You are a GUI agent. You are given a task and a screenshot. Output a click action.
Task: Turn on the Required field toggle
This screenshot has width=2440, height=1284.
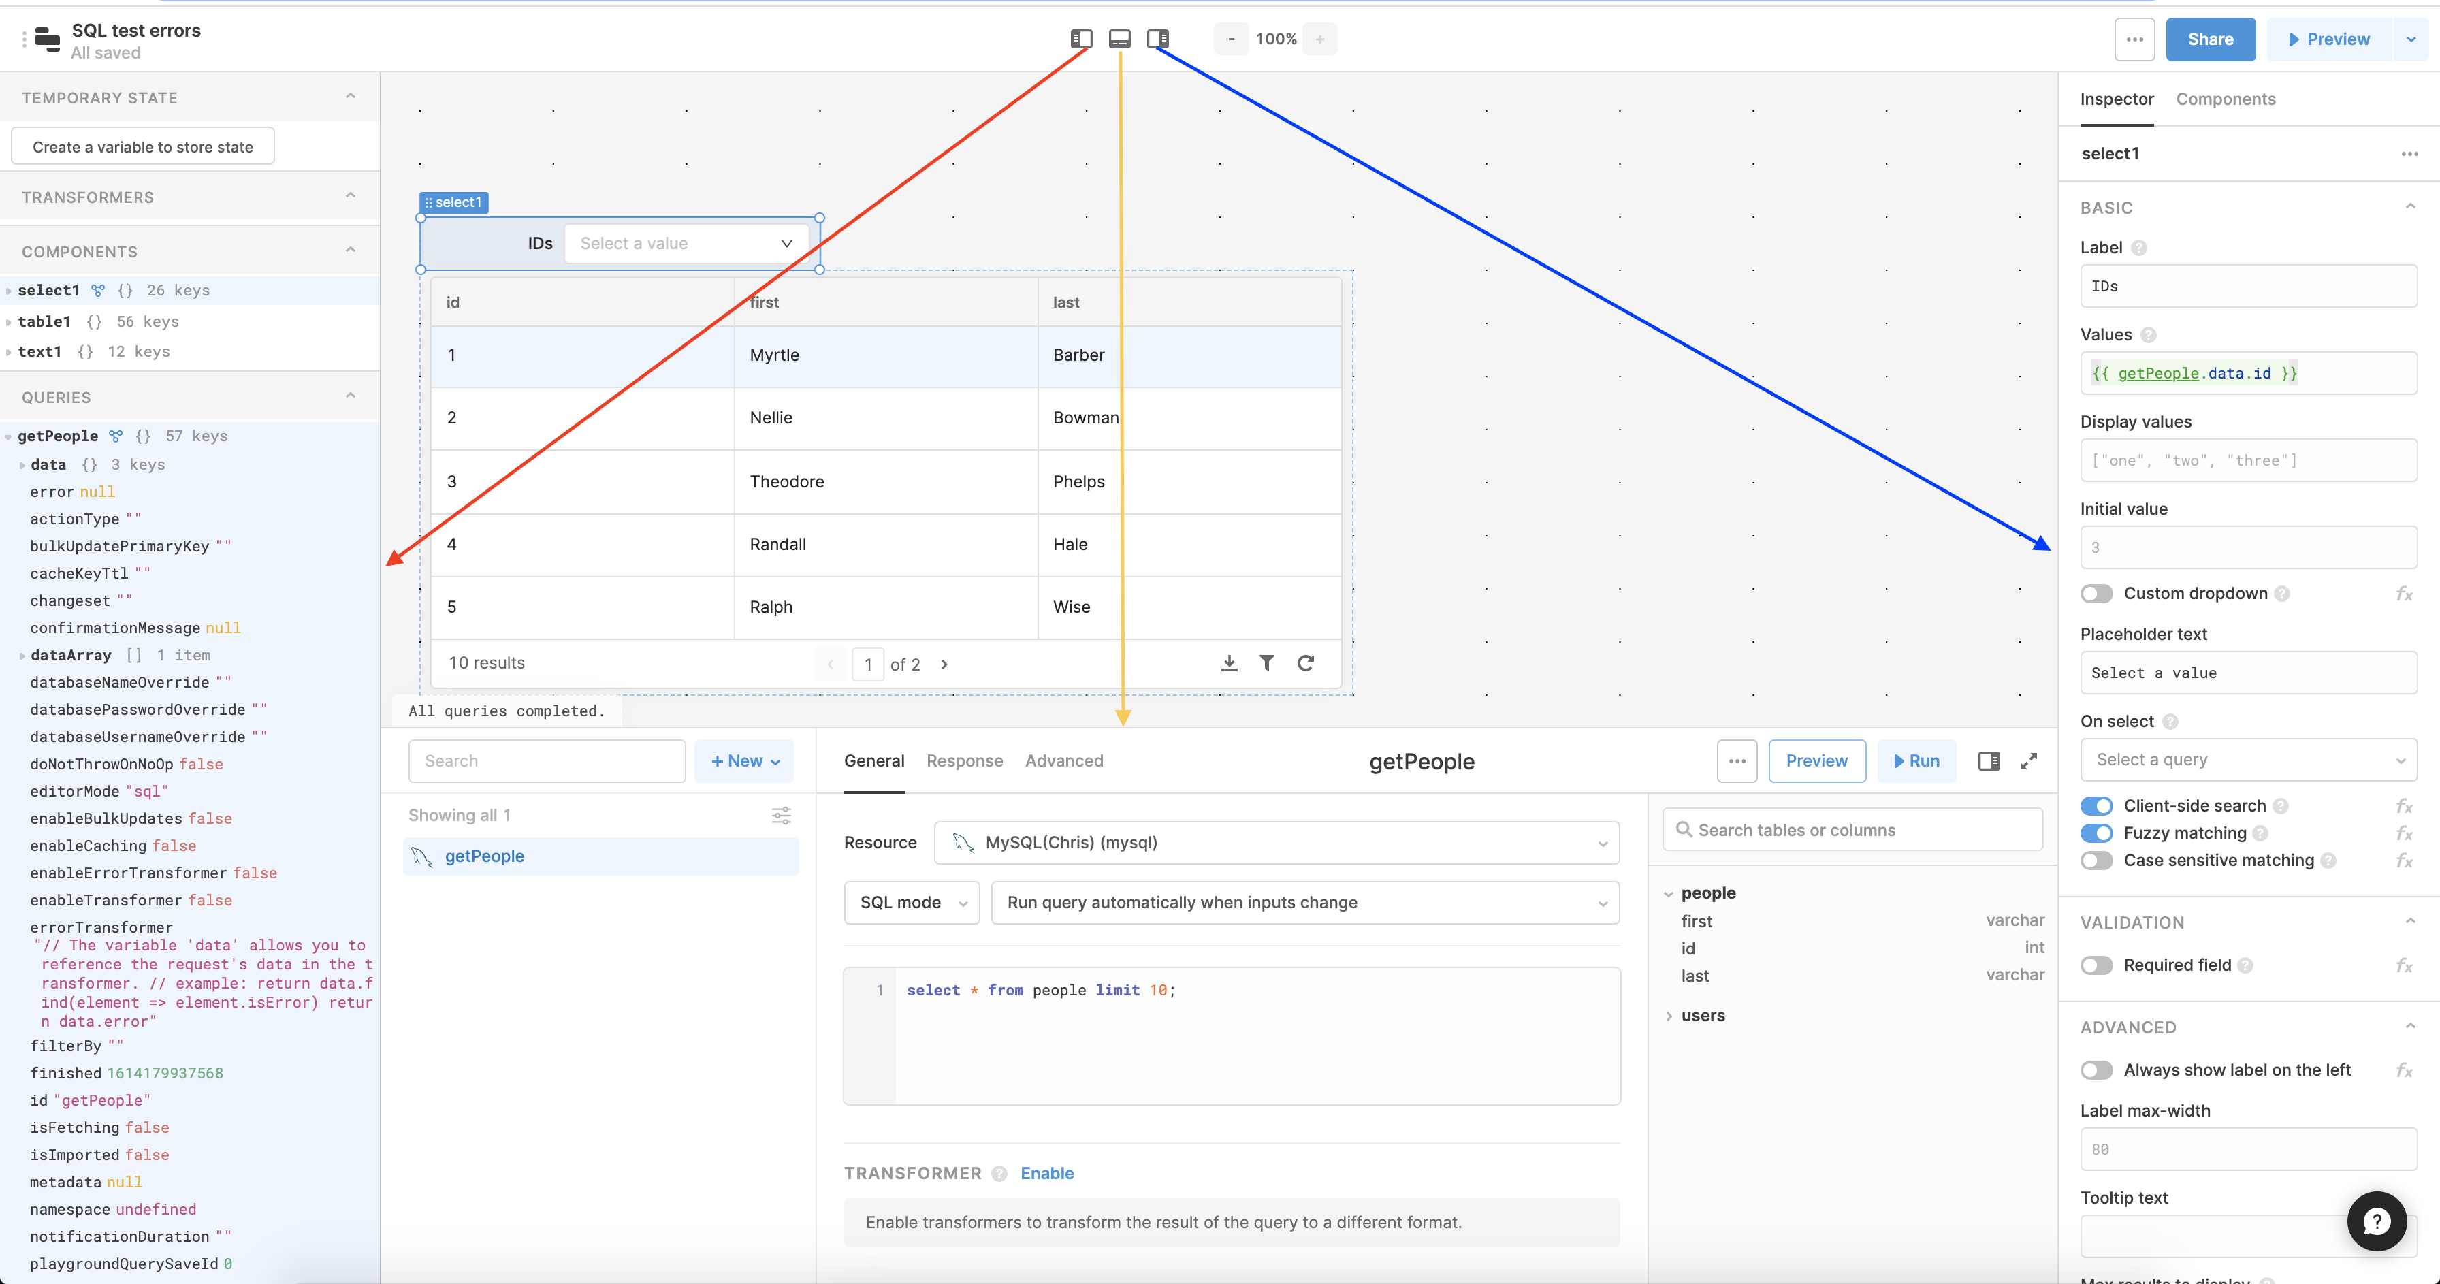[2096, 965]
